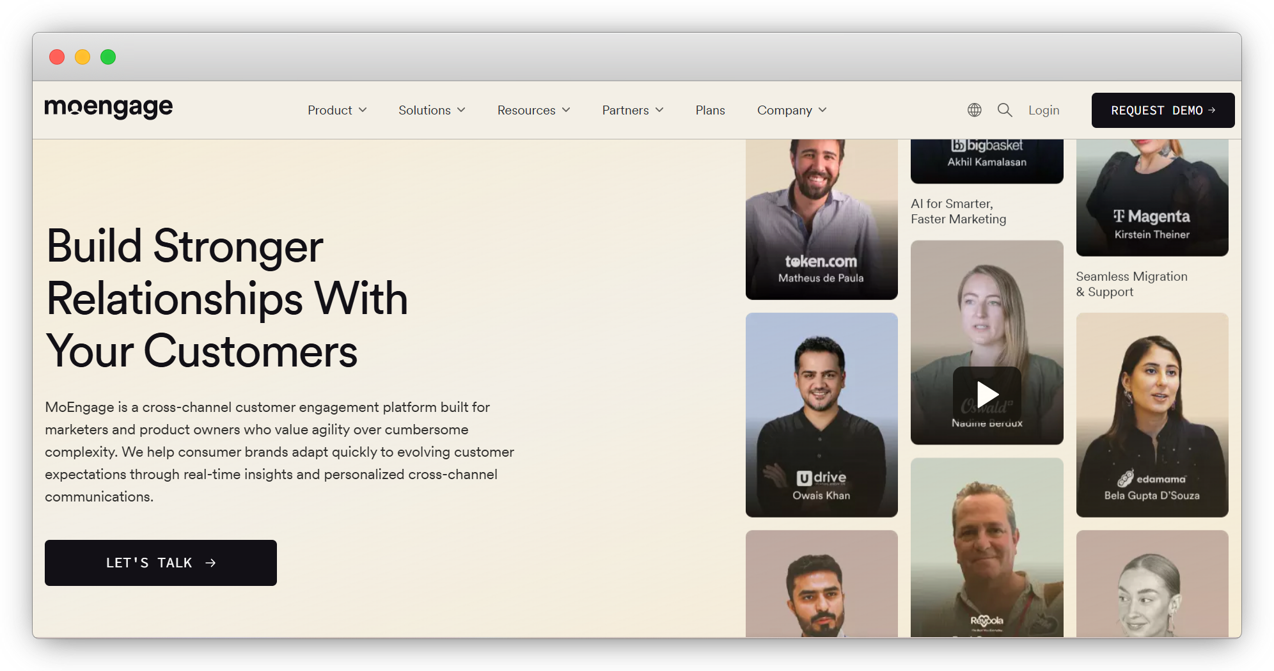Viewport: 1274px width, 671px height.
Task: Click the AI for Smarter, Faster Marketing text
Action: click(958, 212)
